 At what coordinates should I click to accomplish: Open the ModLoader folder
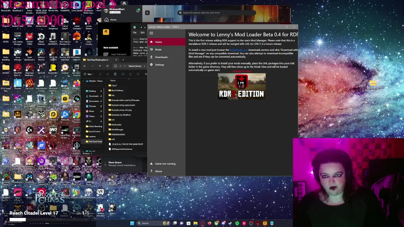[x=115, y=125]
